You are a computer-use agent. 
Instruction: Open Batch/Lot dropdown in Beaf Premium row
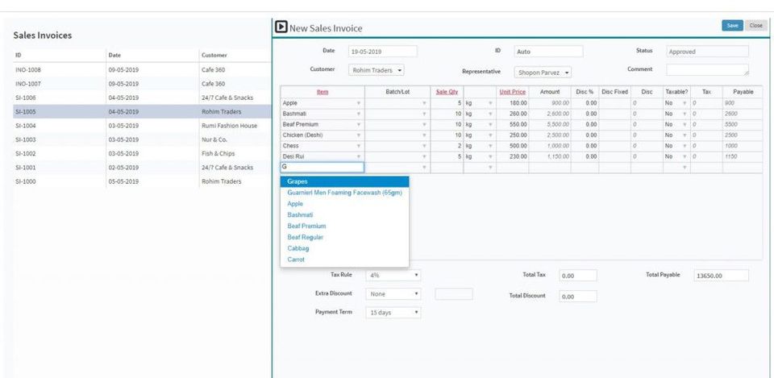tap(424, 124)
